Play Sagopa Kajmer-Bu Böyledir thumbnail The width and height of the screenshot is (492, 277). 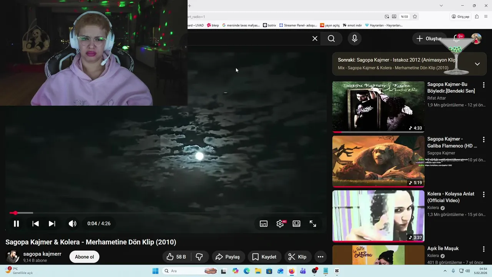(378, 106)
